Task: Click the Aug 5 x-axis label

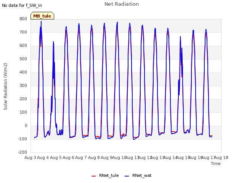Action: (x=56, y=157)
